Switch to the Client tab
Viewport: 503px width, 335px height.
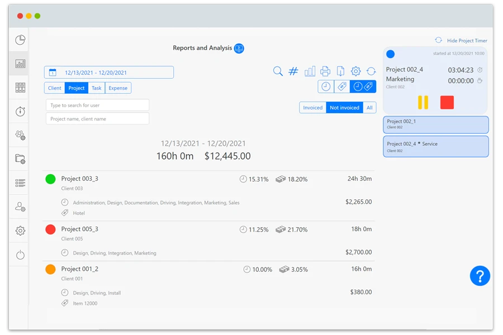point(55,88)
